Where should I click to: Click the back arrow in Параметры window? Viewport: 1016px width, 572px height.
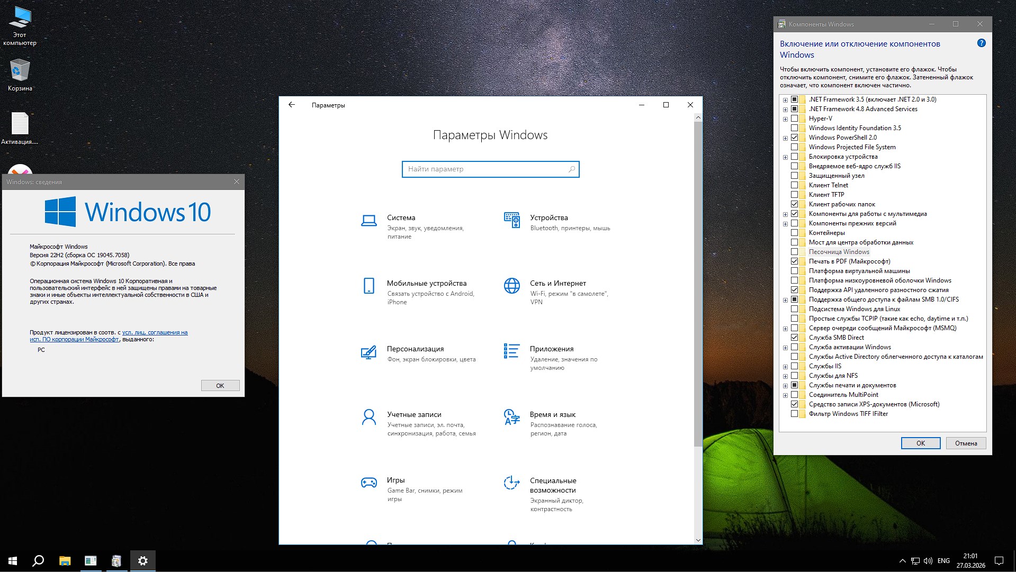tap(292, 105)
